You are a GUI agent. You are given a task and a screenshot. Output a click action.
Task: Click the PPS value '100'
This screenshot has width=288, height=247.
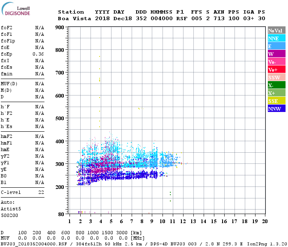point(234,19)
